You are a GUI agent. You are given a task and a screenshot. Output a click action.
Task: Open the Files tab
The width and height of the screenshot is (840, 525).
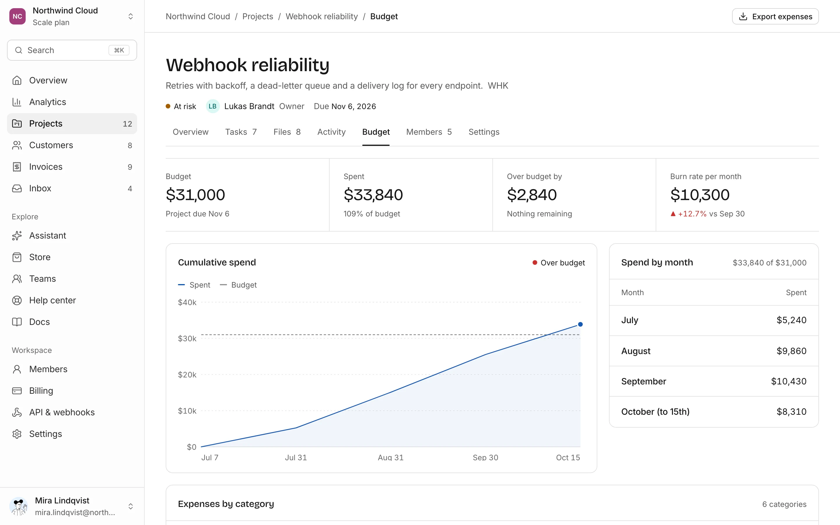[x=287, y=132]
